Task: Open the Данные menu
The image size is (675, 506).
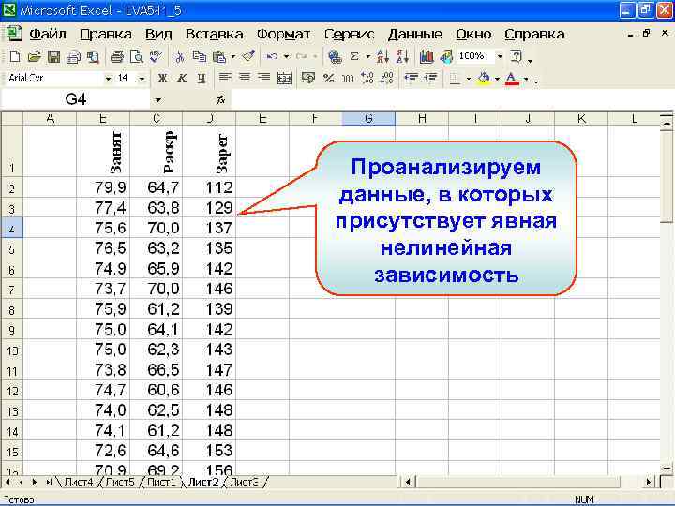Action: [x=415, y=35]
